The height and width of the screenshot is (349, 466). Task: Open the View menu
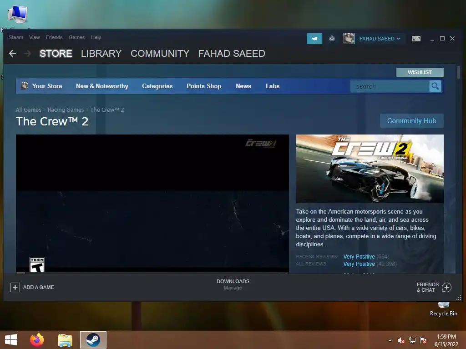click(35, 37)
